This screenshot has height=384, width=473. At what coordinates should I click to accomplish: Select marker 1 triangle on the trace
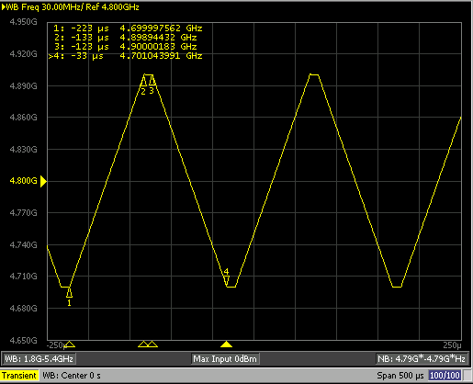(x=70, y=292)
